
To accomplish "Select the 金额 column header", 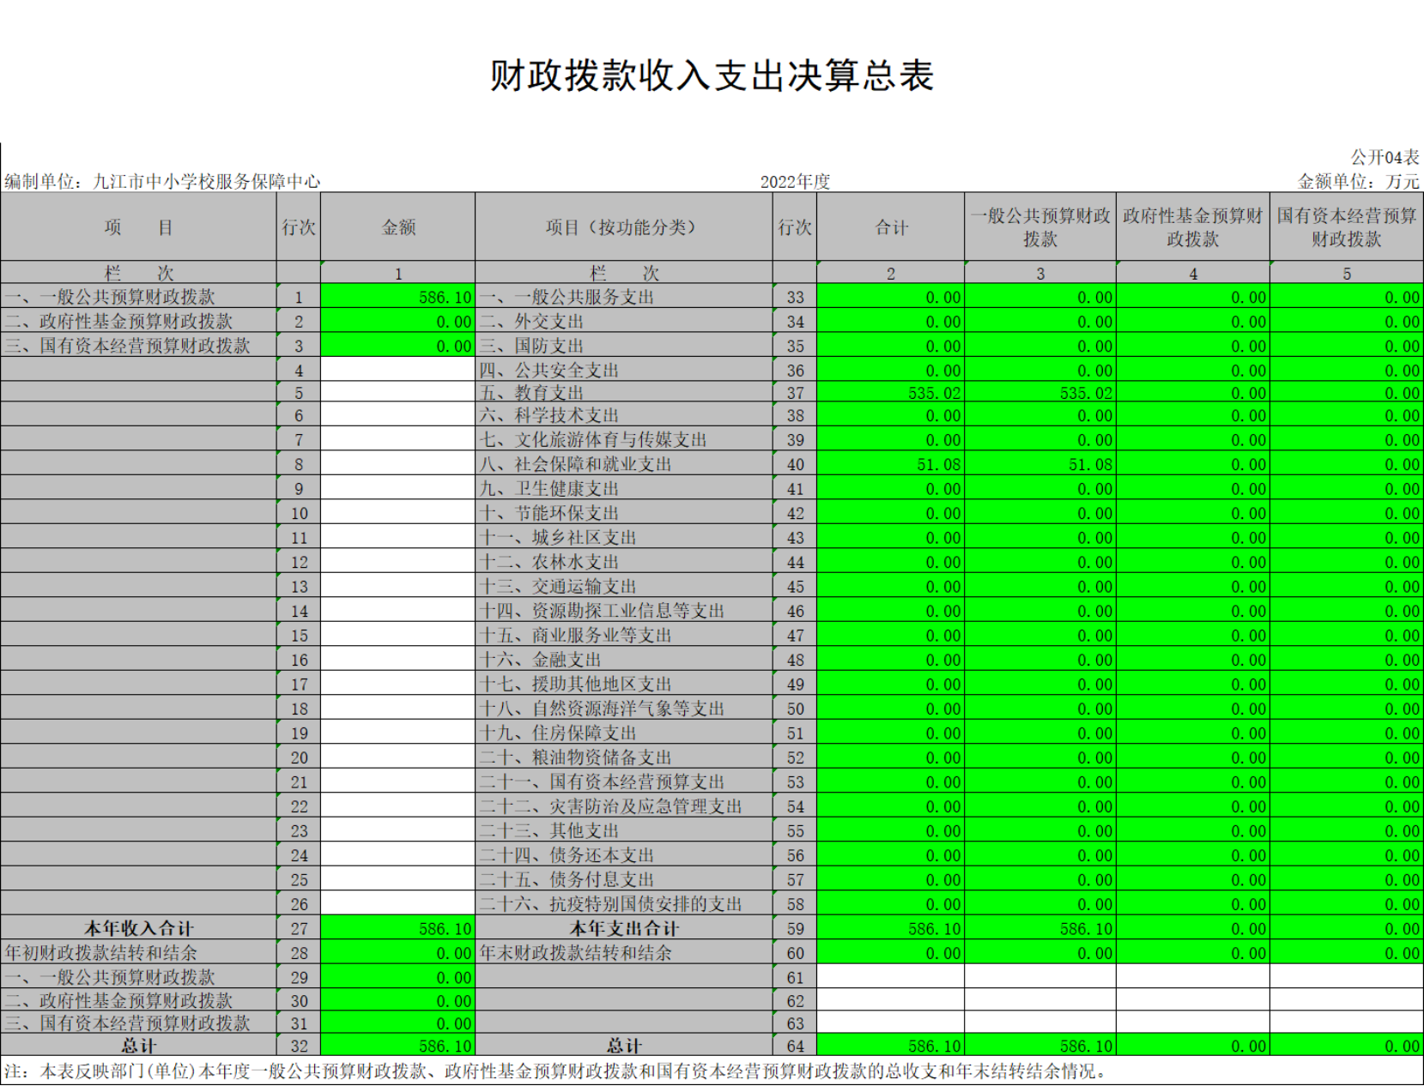I will (x=398, y=227).
